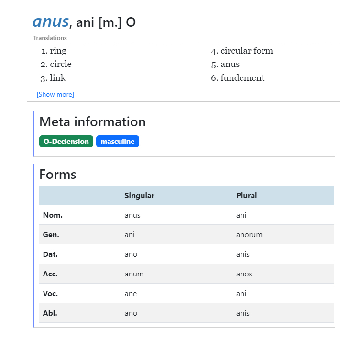This screenshot has height=341, width=340.
Task: Click the accusative plural form "anos"
Action: [244, 274]
